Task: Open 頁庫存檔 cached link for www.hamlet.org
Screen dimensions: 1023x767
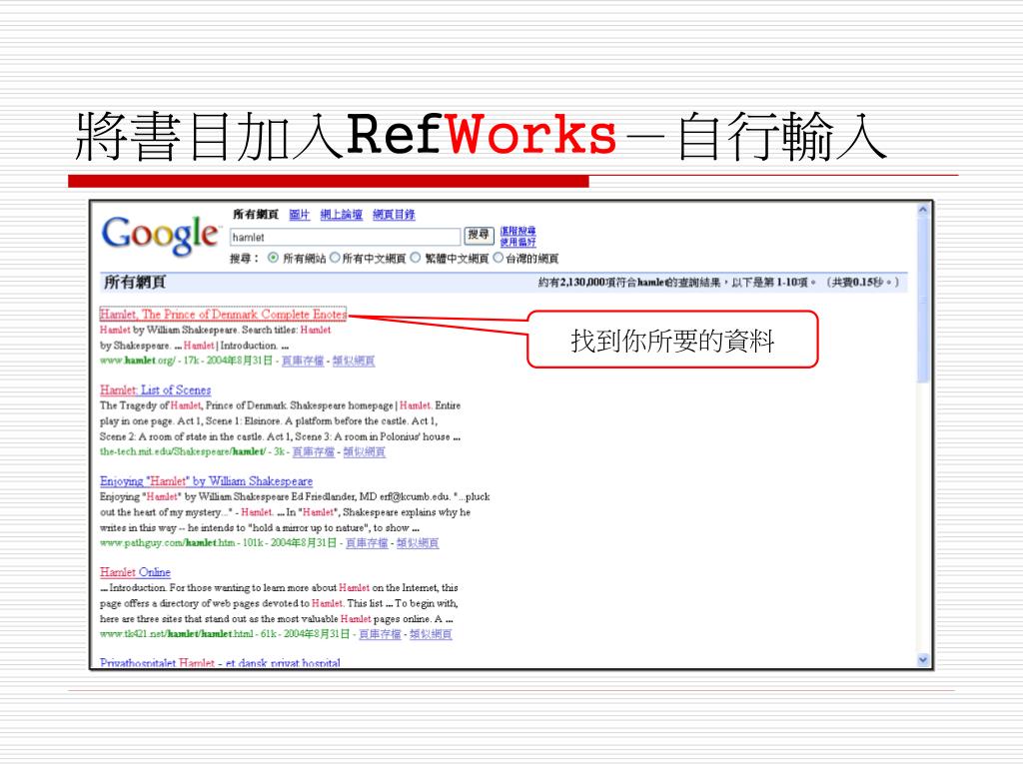Action: [x=303, y=361]
